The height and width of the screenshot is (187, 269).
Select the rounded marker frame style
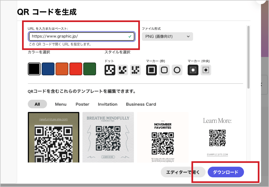click(x=164, y=70)
